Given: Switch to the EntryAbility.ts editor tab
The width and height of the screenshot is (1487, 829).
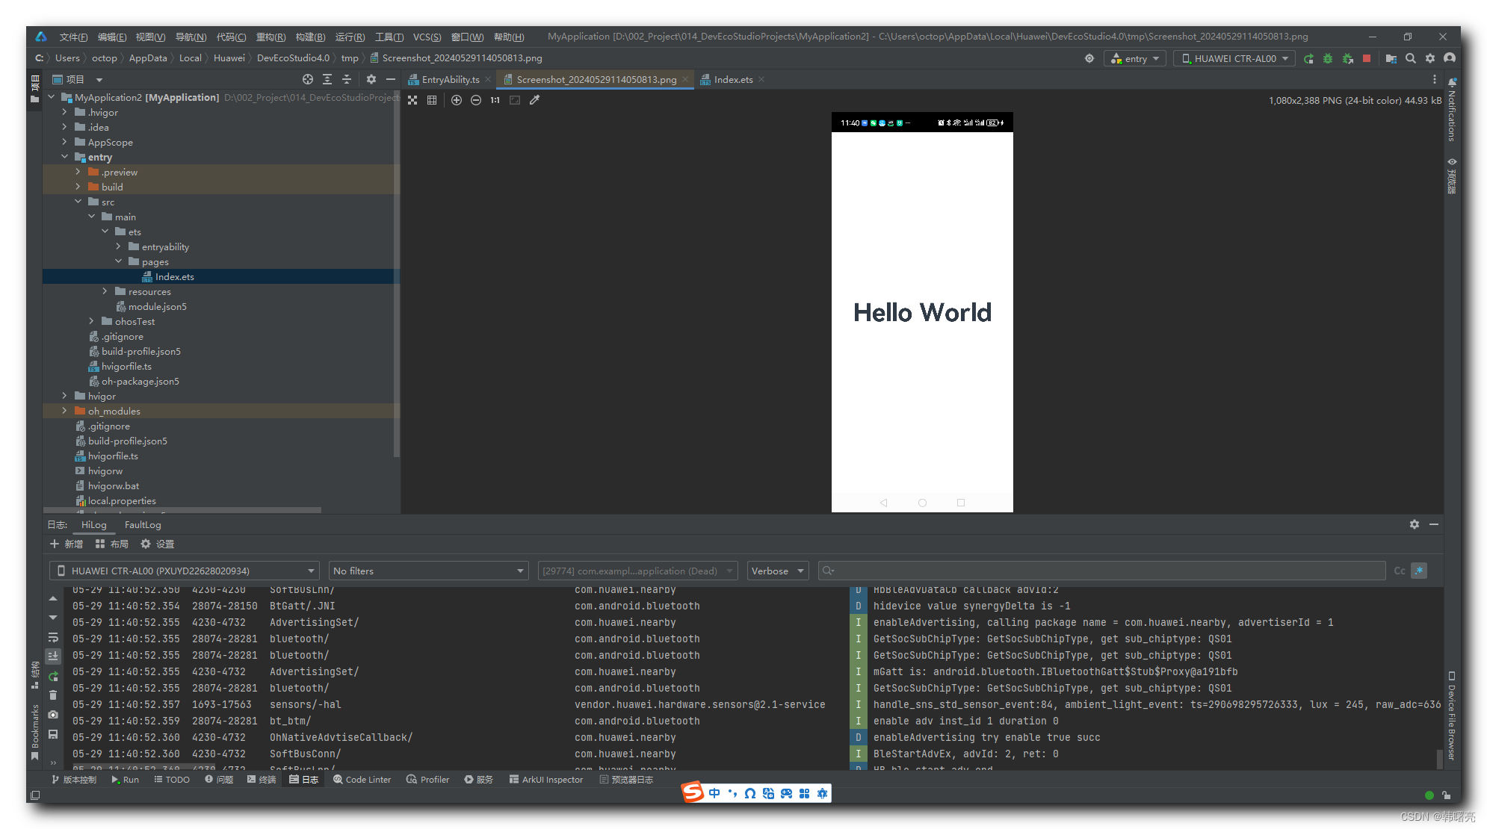Looking at the screenshot, I should (x=447, y=79).
